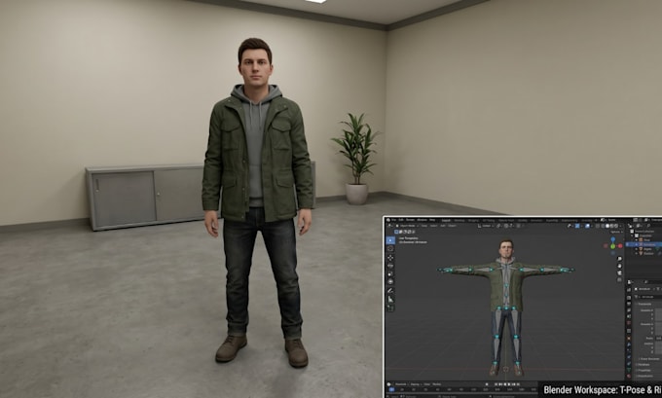Select the Annotate pencil tool
The image size is (662, 398).
click(x=390, y=290)
